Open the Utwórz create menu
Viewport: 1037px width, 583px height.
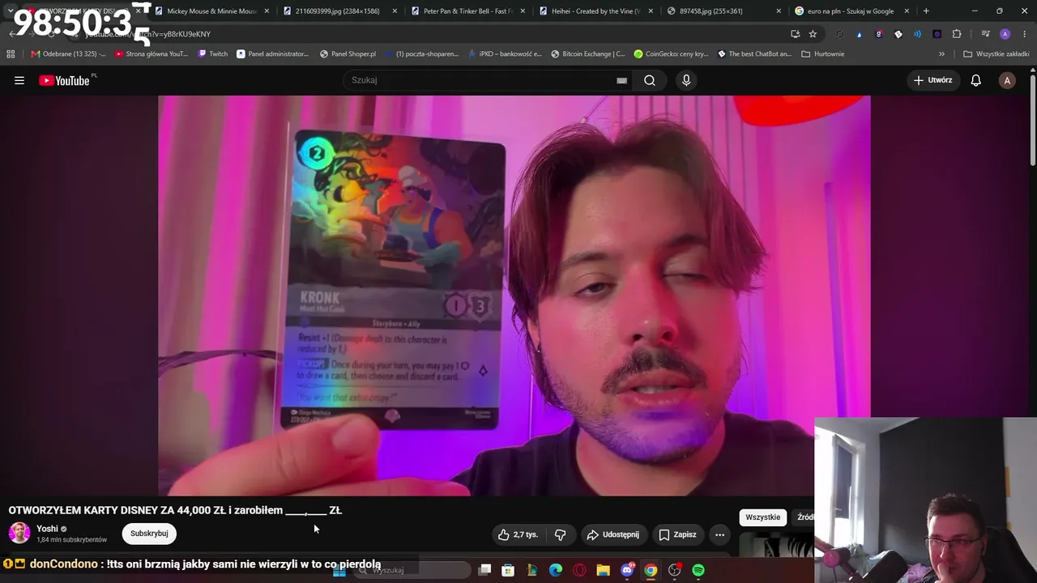tap(932, 80)
